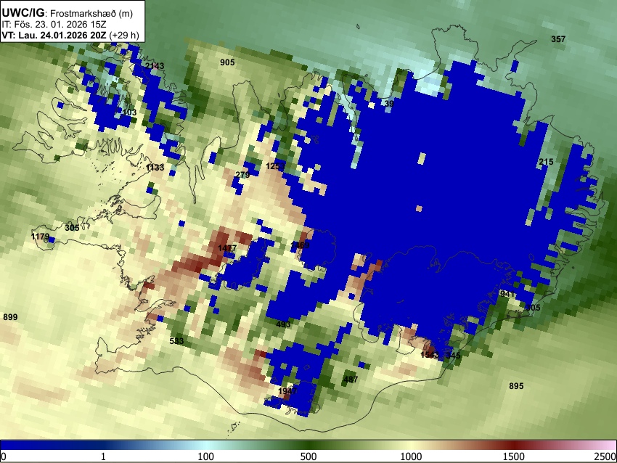Click the 279 value on the map

[x=242, y=175]
